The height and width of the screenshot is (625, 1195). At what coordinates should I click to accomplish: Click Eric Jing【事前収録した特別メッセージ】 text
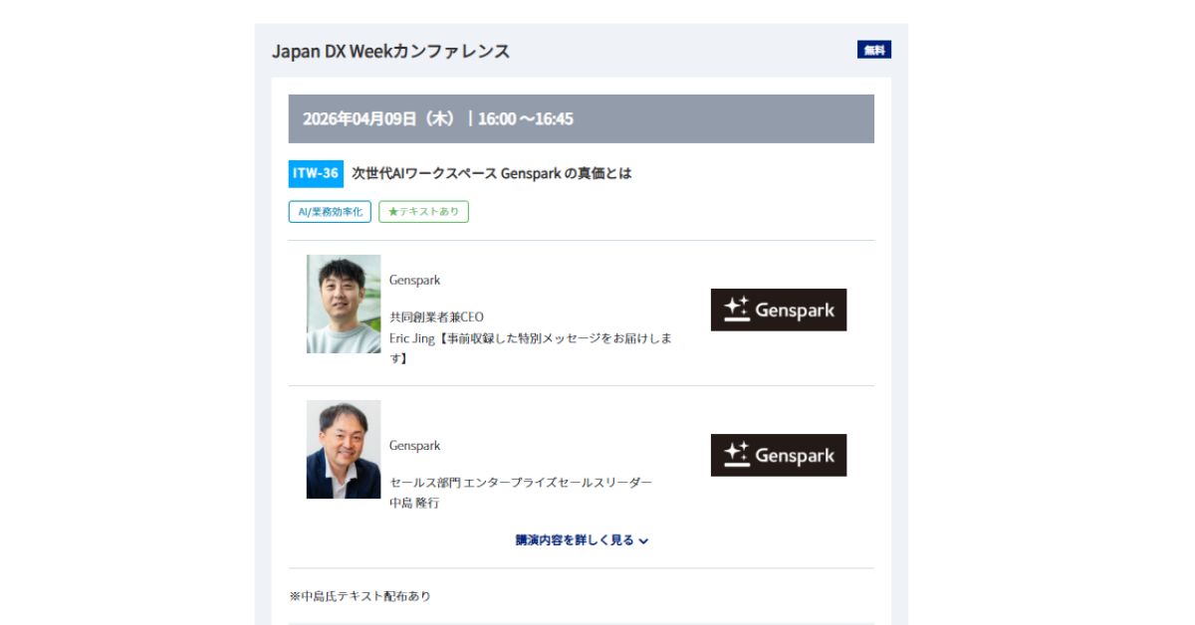[x=531, y=347]
